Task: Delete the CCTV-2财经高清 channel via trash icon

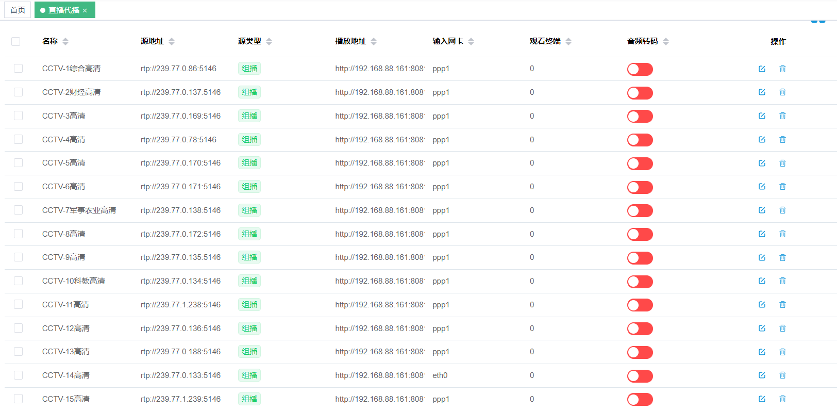Action: coord(782,92)
